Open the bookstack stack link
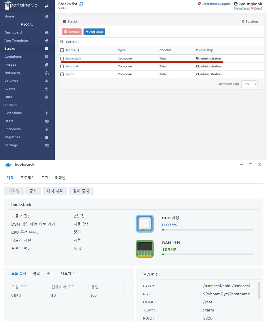This screenshot has height=325, width=267. 74,59
